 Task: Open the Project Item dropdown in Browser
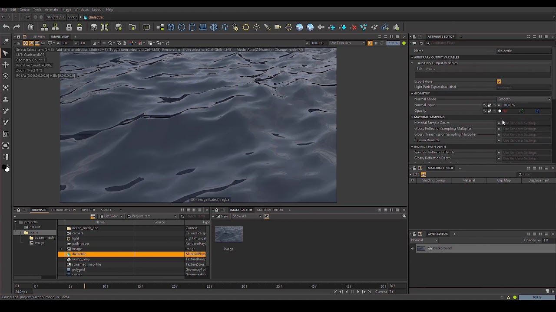[x=152, y=216]
